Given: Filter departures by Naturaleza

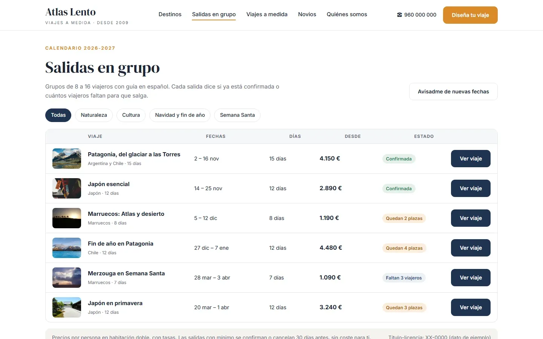Looking at the screenshot, I should (x=94, y=115).
